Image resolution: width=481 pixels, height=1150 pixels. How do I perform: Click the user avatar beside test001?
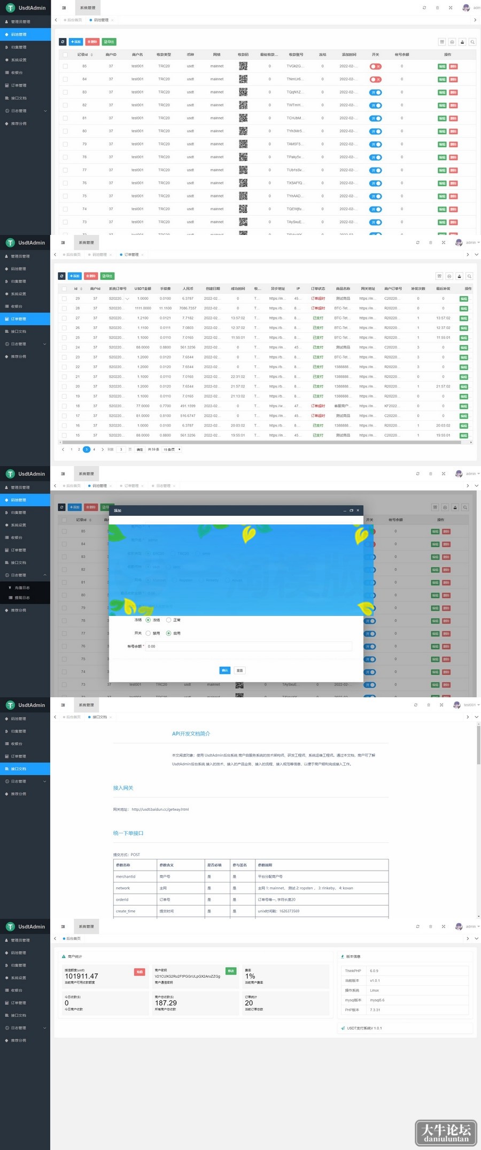tap(456, 705)
